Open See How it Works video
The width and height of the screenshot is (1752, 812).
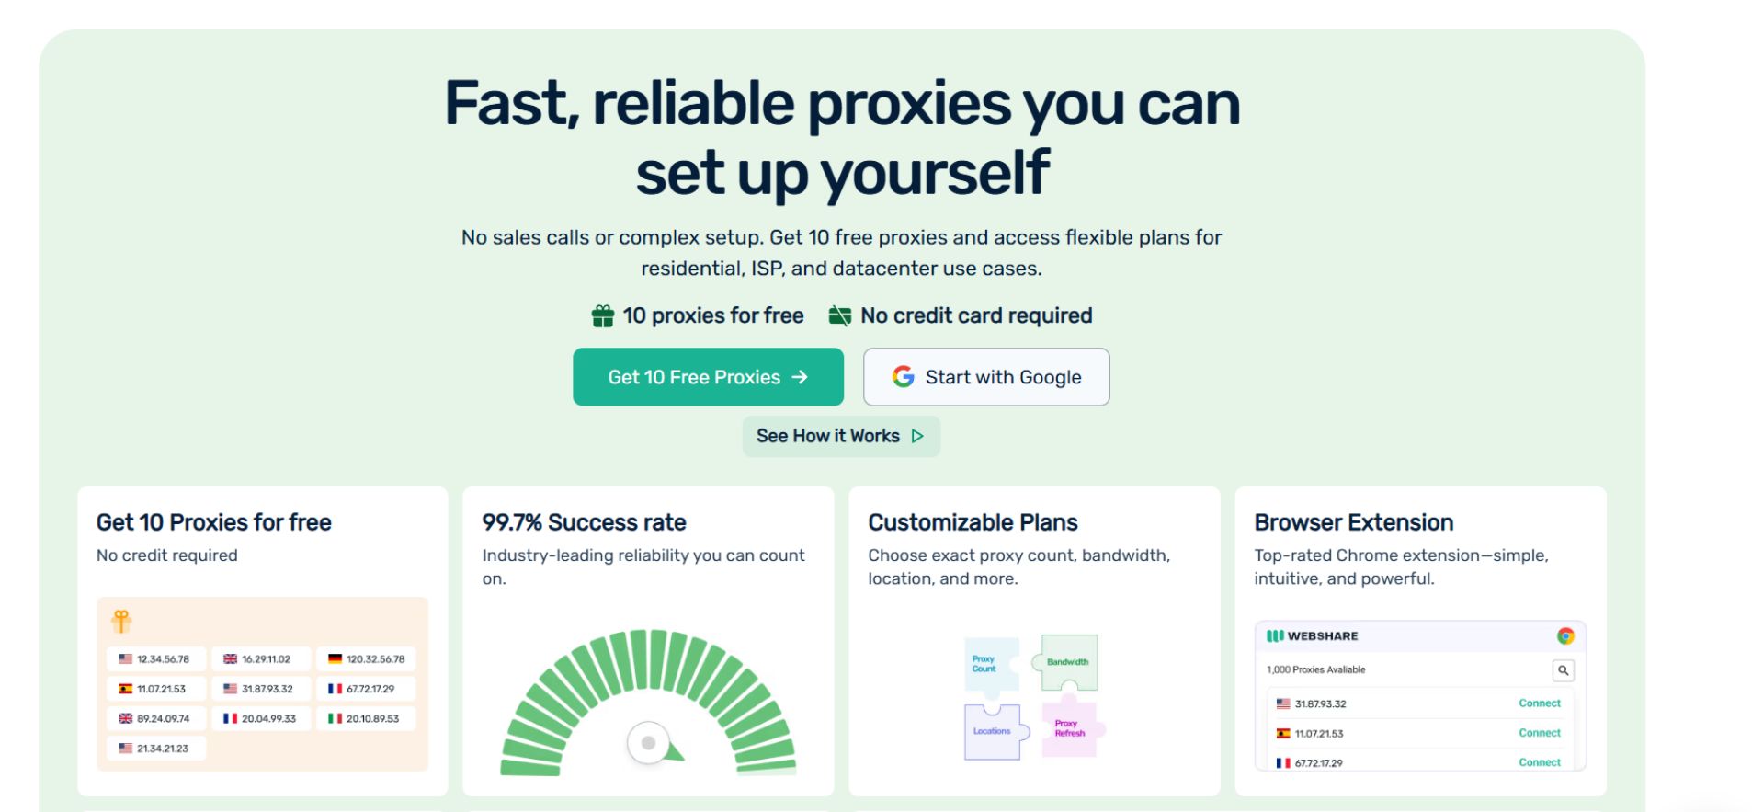841,436
